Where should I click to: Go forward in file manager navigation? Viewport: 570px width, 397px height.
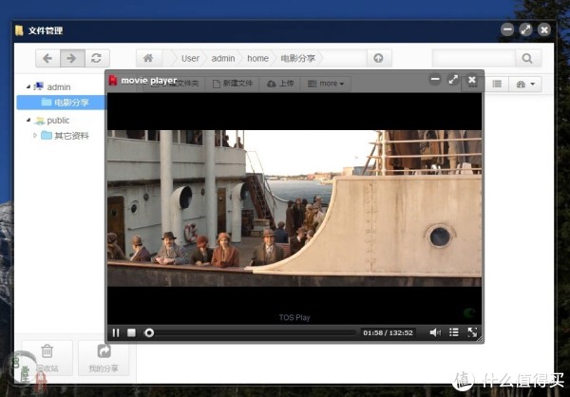[72, 58]
